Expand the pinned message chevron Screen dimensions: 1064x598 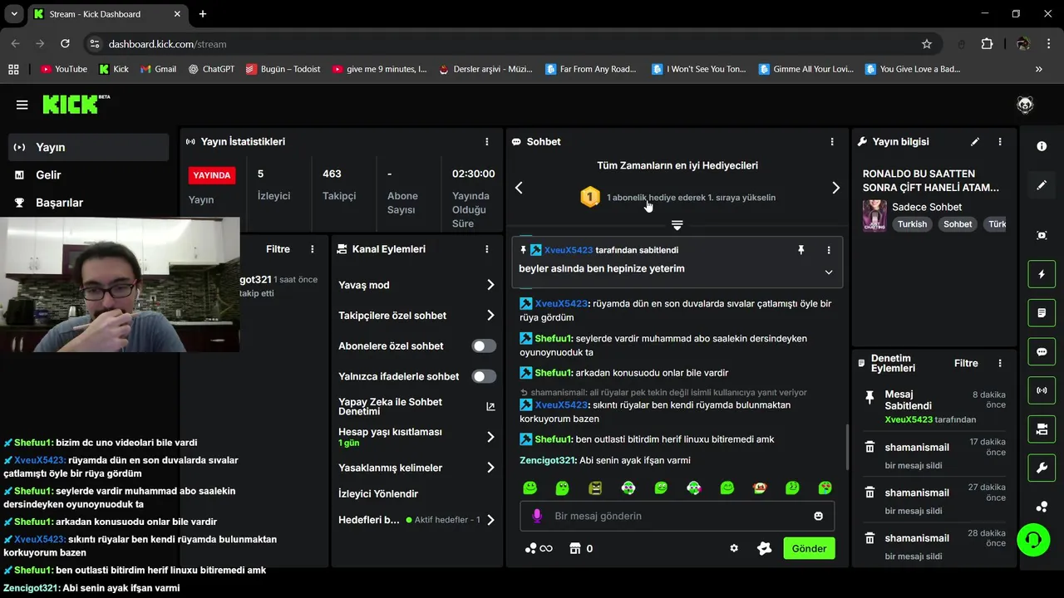click(x=829, y=272)
